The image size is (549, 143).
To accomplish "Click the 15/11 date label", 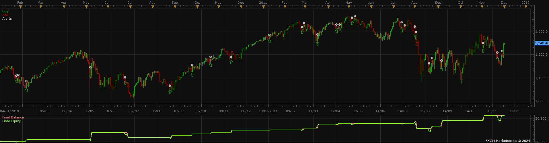I will point(492,111).
